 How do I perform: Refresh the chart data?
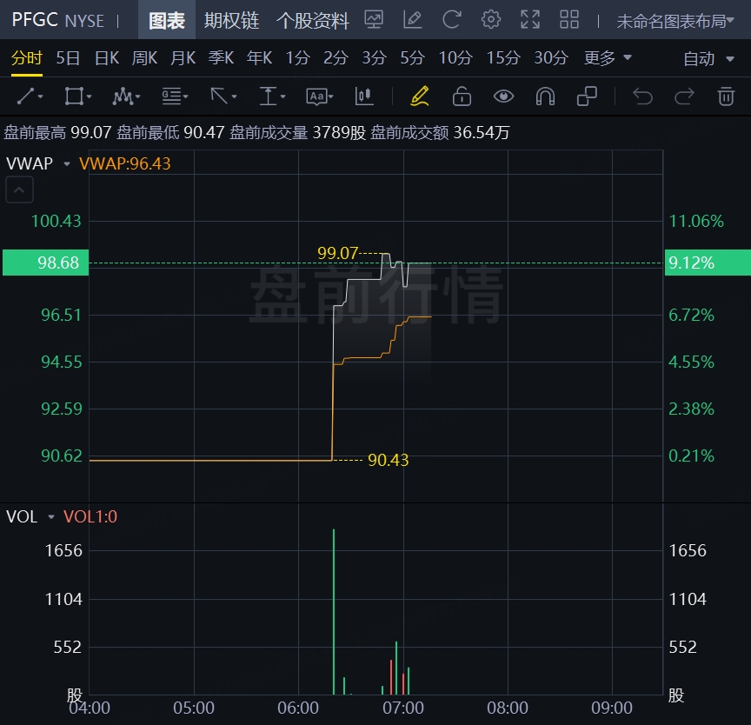tap(451, 20)
